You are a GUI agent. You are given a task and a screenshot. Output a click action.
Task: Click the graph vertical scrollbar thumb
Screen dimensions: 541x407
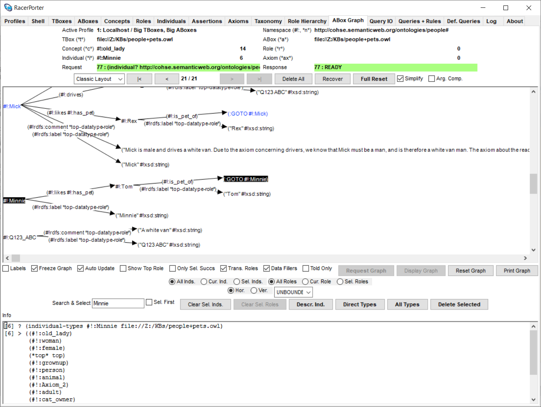click(x=533, y=184)
